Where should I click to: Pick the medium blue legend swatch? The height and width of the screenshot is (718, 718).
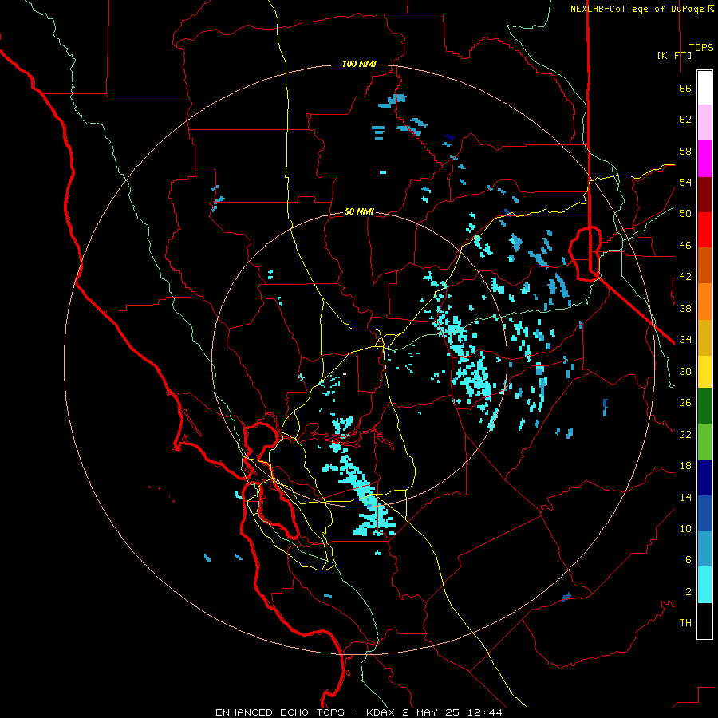704,513
